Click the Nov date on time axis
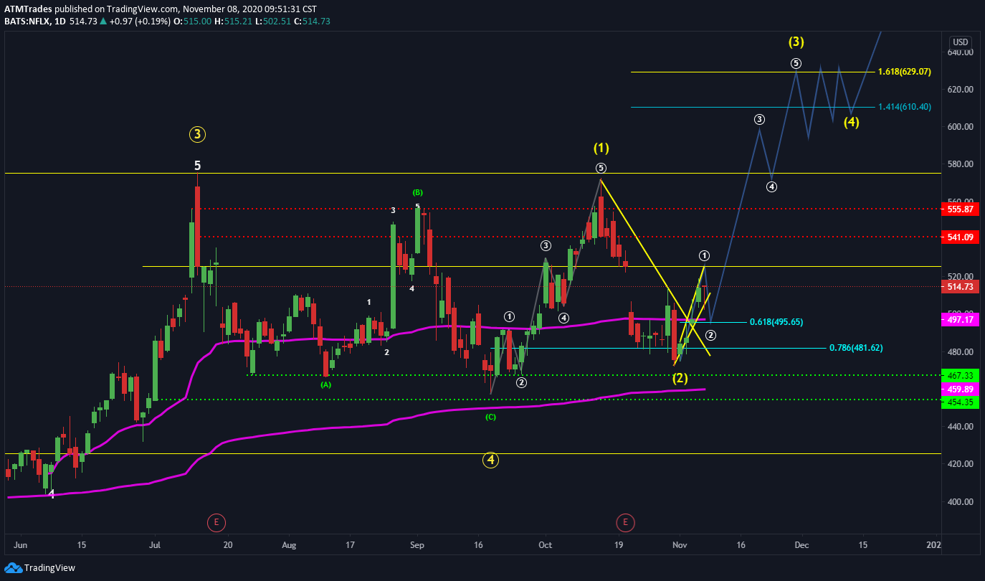Viewport: 985px width, 581px height. point(680,545)
